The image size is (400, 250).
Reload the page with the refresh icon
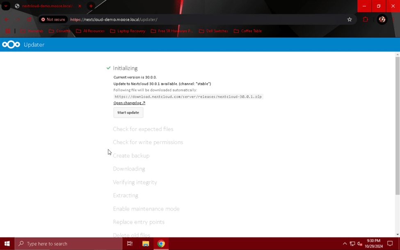click(x=29, y=19)
